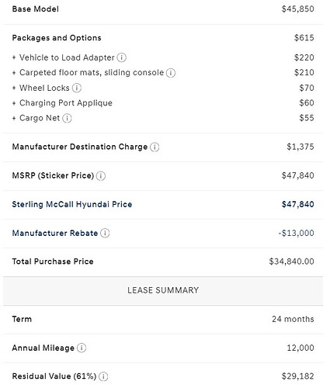The height and width of the screenshot is (388, 330).
Task: Click Annual Mileage info icon
Action: [82, 348]
